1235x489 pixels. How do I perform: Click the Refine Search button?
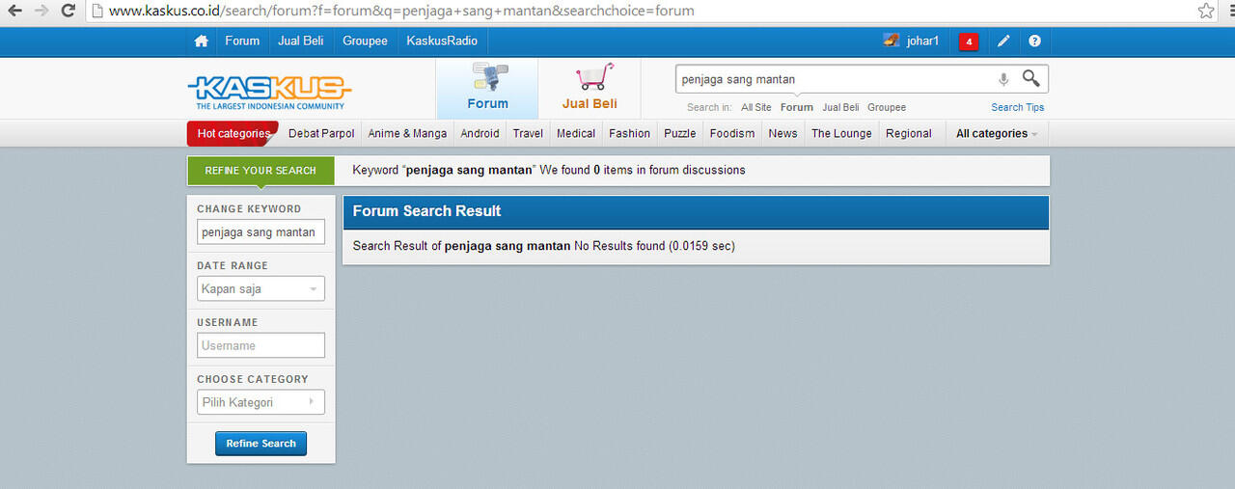261,444
